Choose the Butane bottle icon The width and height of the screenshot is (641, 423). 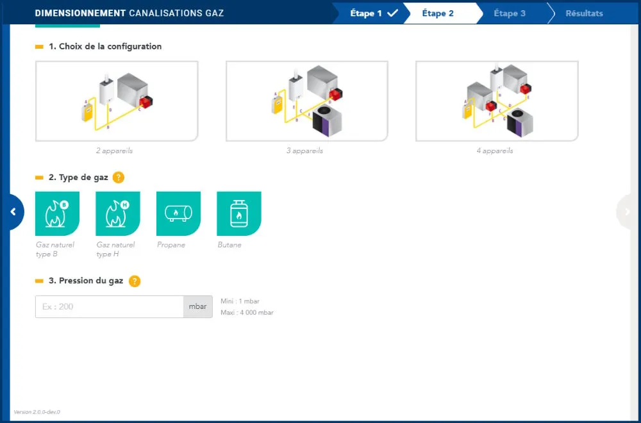tap(238, 213)
